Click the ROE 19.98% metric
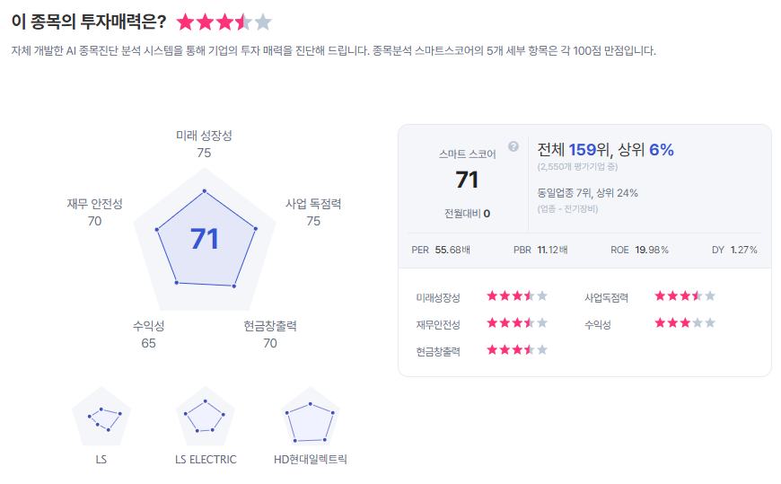The image size is (781, 484). pos(639,250)
